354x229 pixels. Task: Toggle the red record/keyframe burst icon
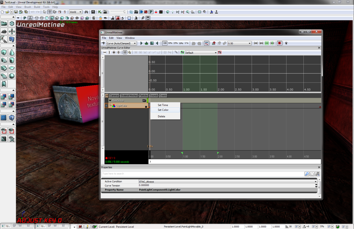coord(279,43)
